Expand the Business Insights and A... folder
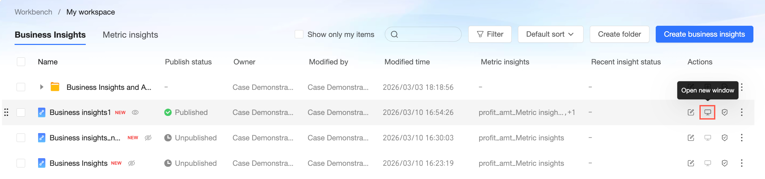Image resolution: width=765 pixels, height=179 pixels. pos(41,87)
